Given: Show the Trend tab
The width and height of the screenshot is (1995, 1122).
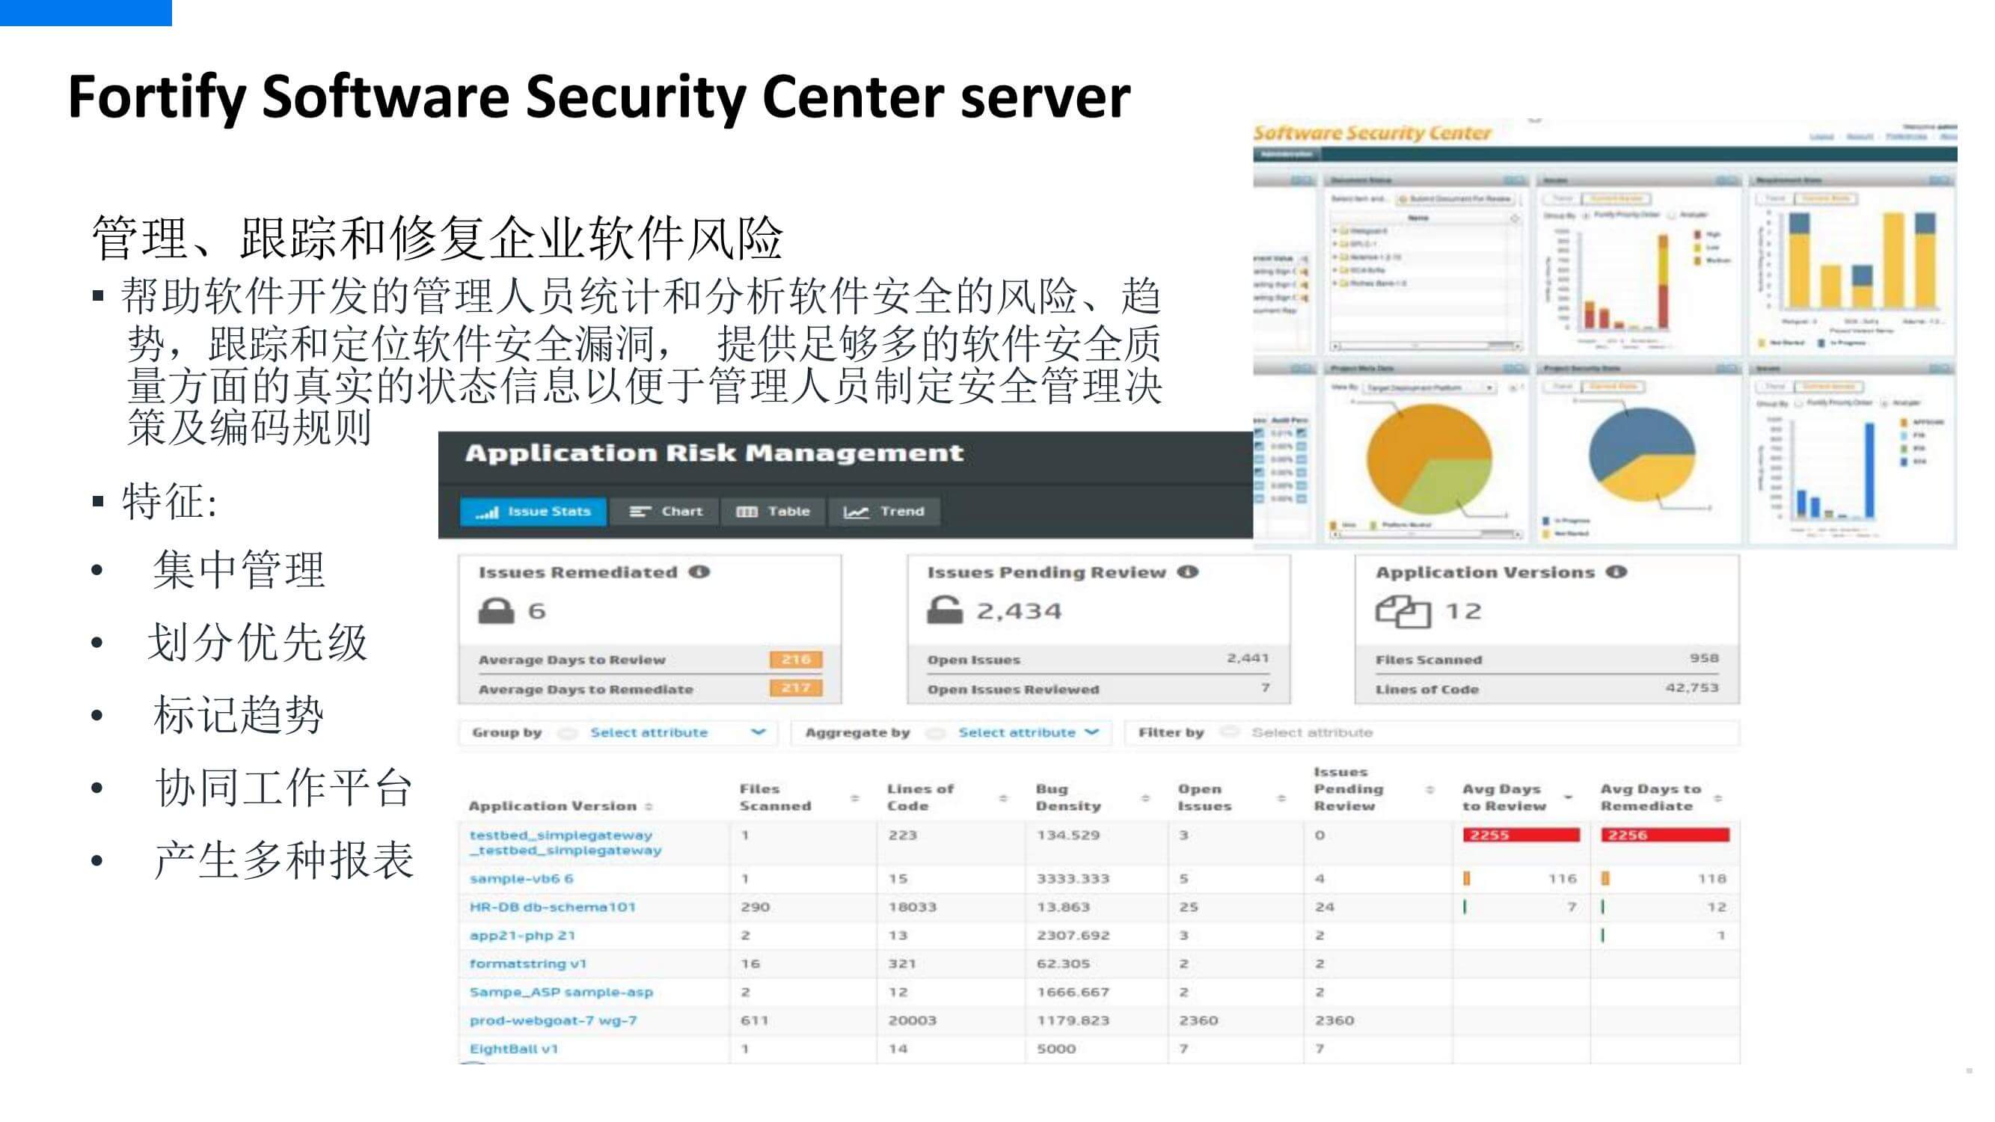Looking at the screenshot, I should [883, 511].
